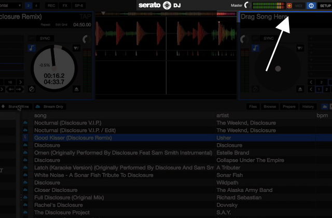Adjust the left deck gain knob

87,39
